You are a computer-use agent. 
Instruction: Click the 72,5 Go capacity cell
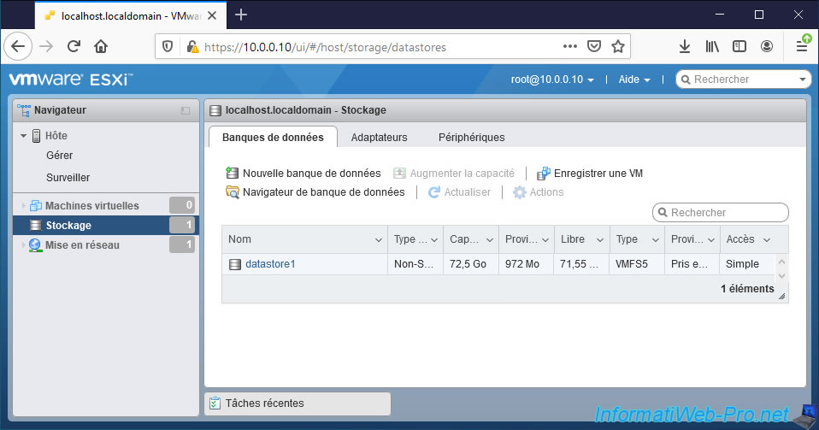[470, 264]
